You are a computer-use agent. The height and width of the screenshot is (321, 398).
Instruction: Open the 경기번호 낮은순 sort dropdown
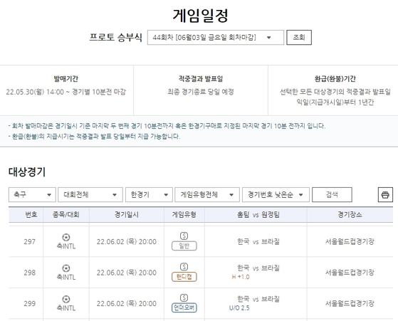point(276,194)
